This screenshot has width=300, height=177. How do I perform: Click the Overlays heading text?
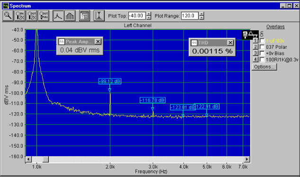click(x=275, y=27)
